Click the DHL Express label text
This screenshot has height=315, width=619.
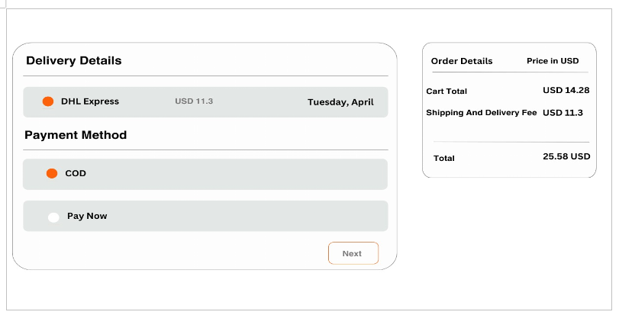(x=90, y=101)
